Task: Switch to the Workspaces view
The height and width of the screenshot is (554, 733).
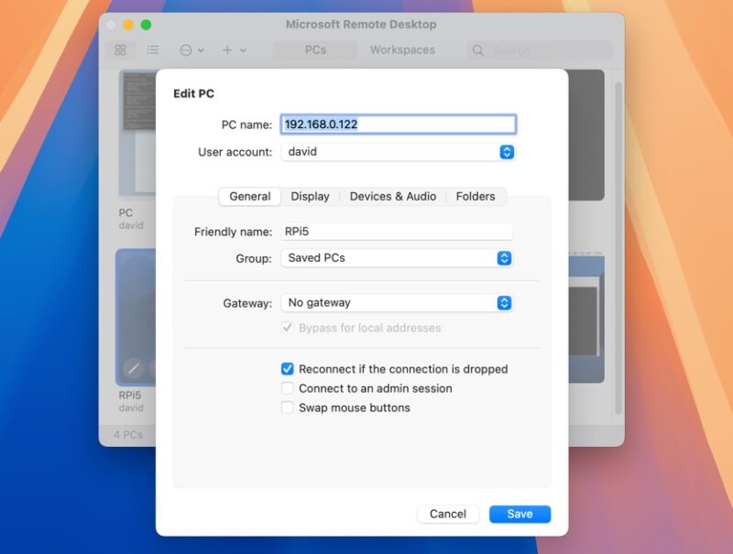Action: point(404,50)
